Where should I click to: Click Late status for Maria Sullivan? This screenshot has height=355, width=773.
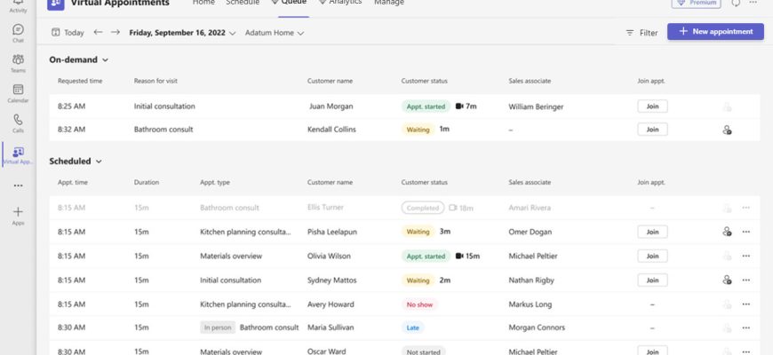tap(413, 327)
